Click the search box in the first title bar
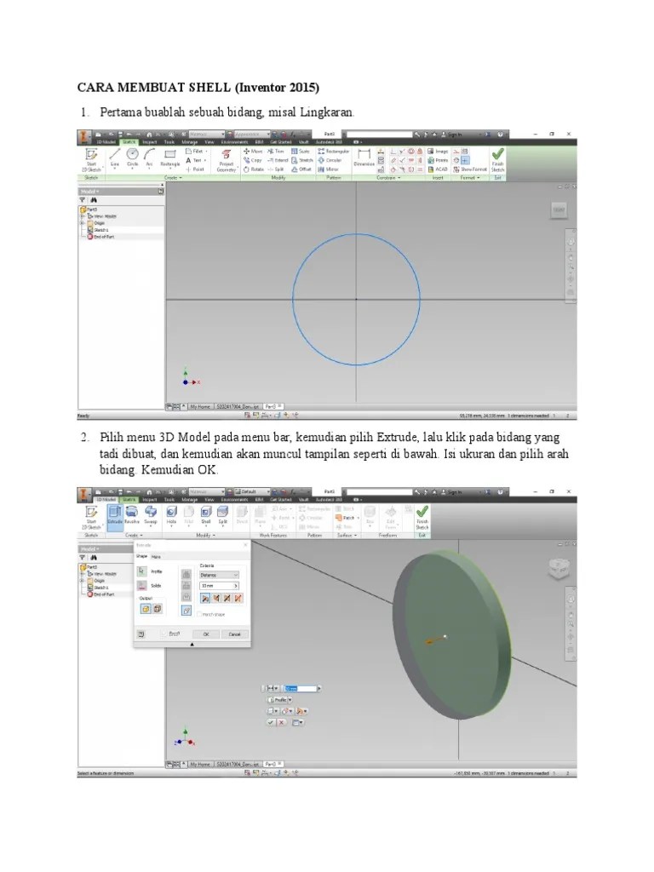This screenshot has width=654, height=872. pyautogui.click(x=380, y=135)
